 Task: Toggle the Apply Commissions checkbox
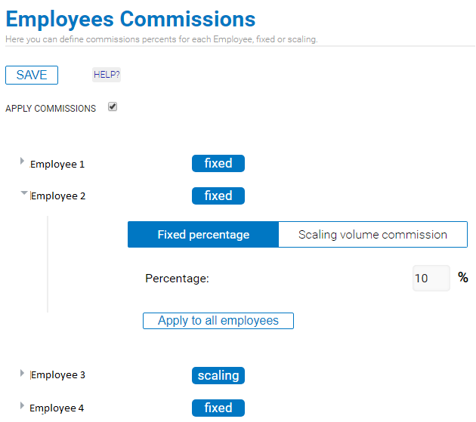click(113, 106)
